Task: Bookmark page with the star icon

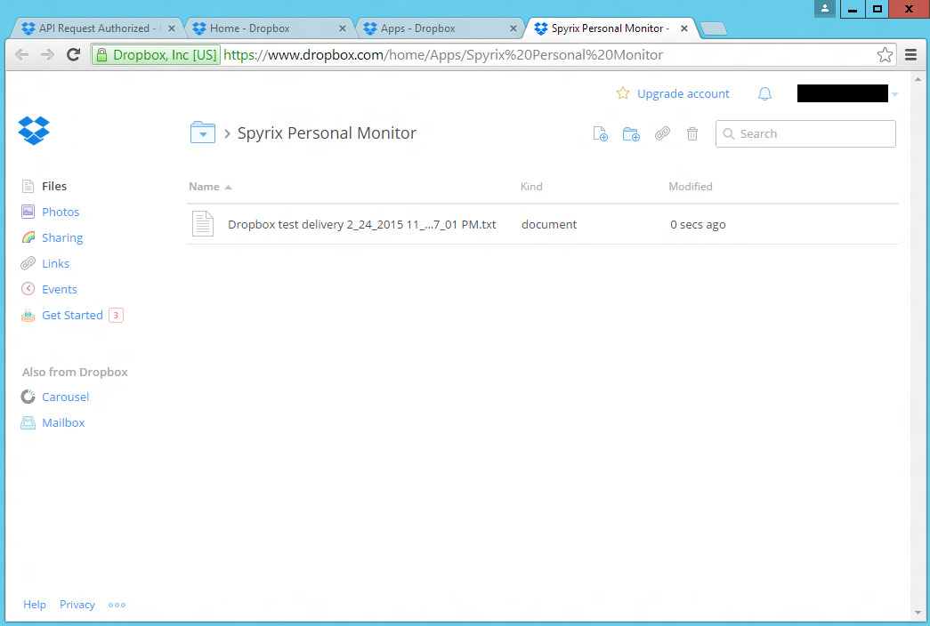Action: click(885, 55)
